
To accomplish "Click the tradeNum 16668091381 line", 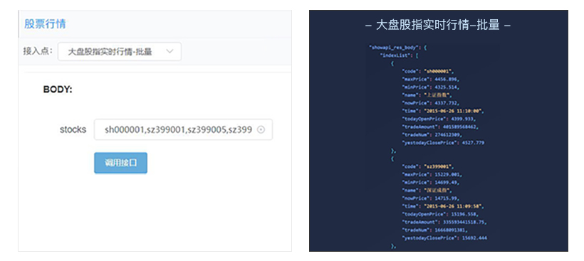I will (434, 230).
